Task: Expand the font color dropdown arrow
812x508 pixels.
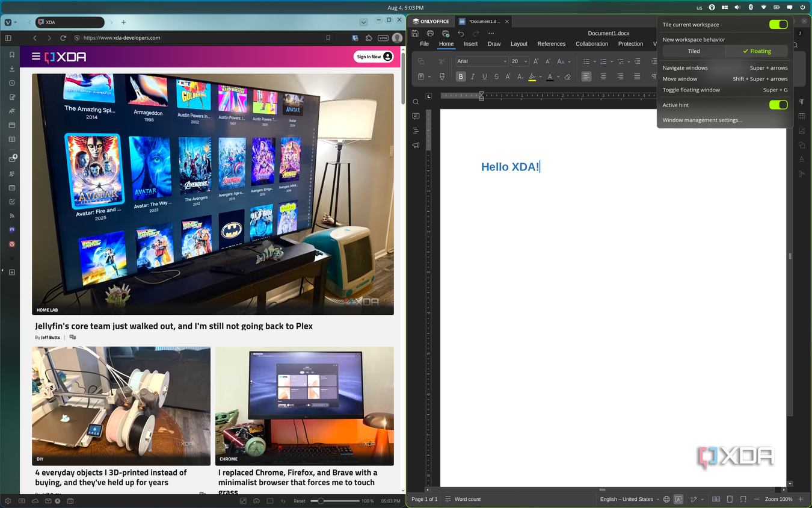Action: [558, 76]
